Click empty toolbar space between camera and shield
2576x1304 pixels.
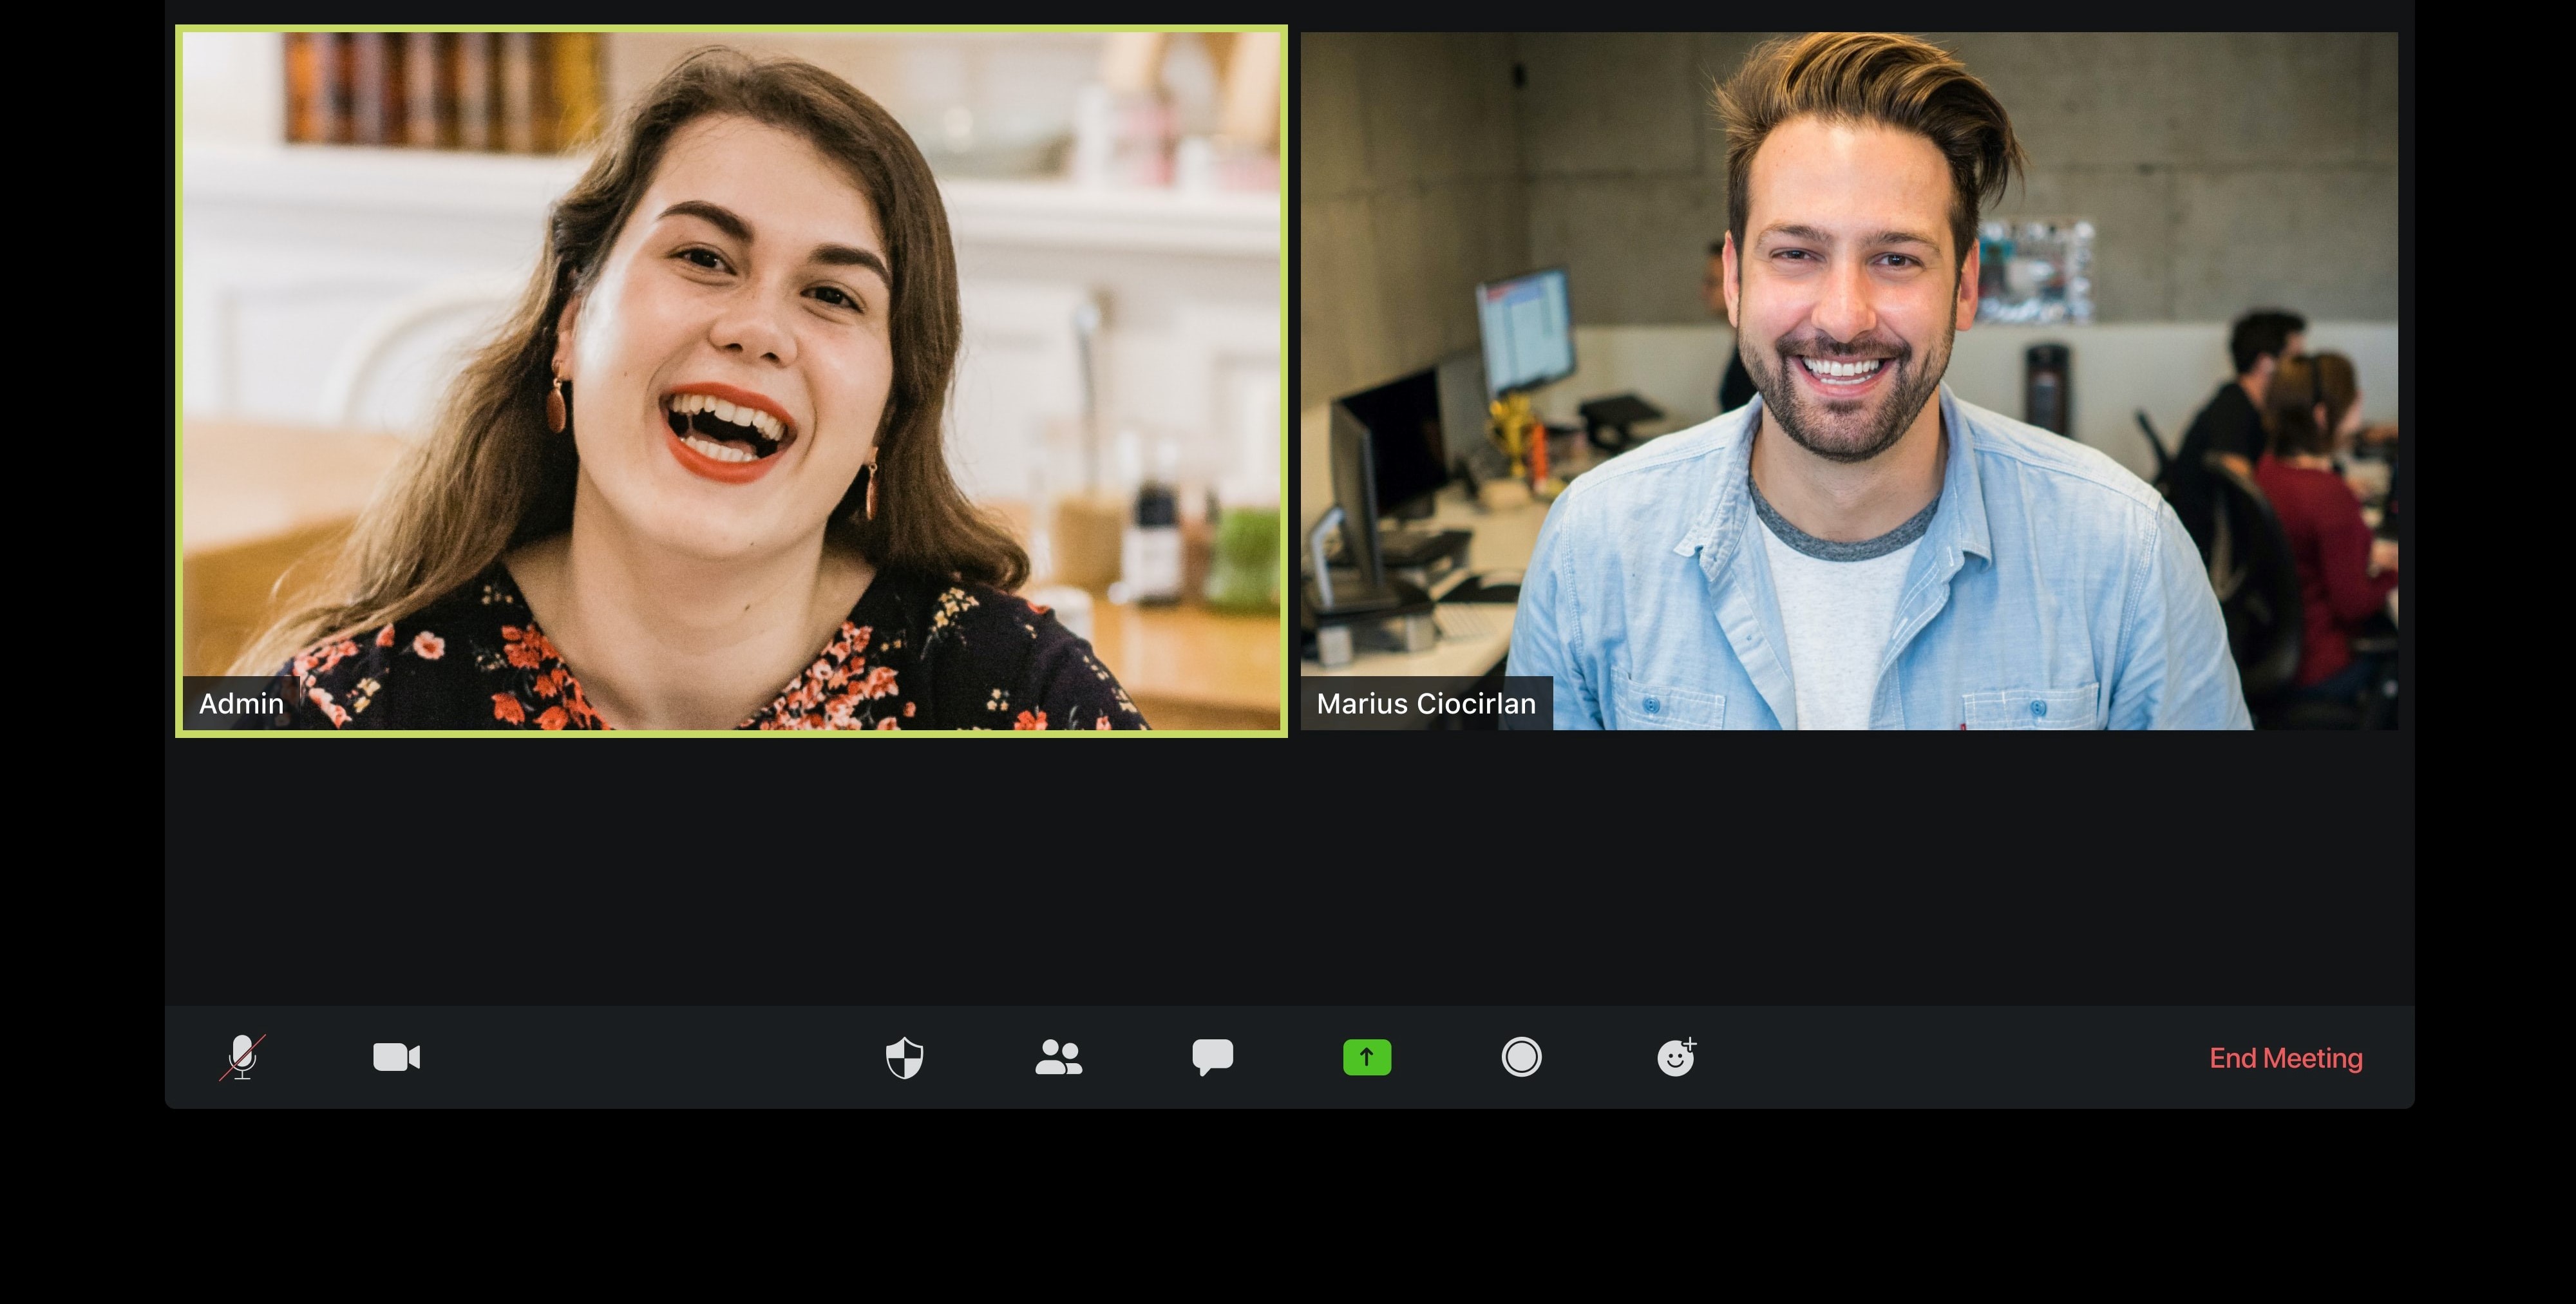tap(650, 1057)
